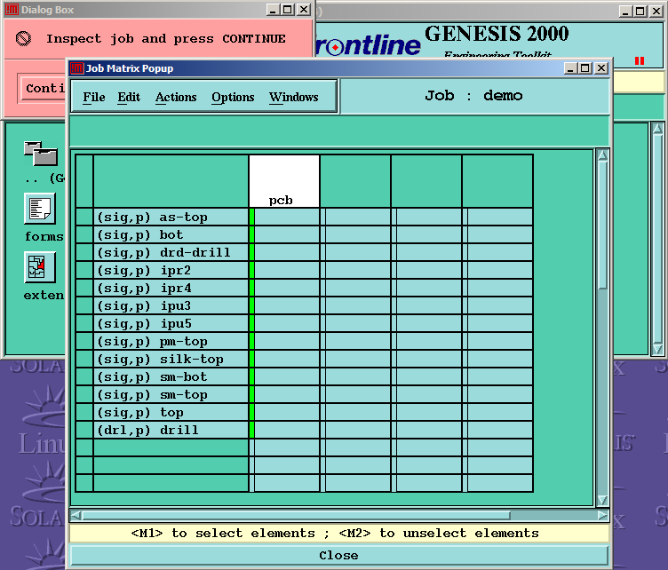Select the (sig,p) sm-top layer row

[x=171, y=394]
